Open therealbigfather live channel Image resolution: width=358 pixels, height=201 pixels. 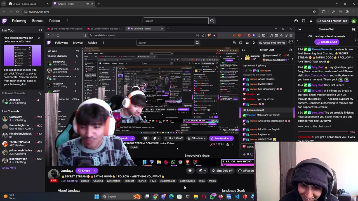(x=22, y=127)
